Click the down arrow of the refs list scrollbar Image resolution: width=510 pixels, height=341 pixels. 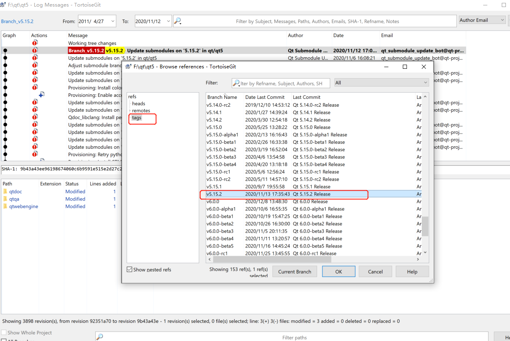pyautogui.click(x=425, y=253)
